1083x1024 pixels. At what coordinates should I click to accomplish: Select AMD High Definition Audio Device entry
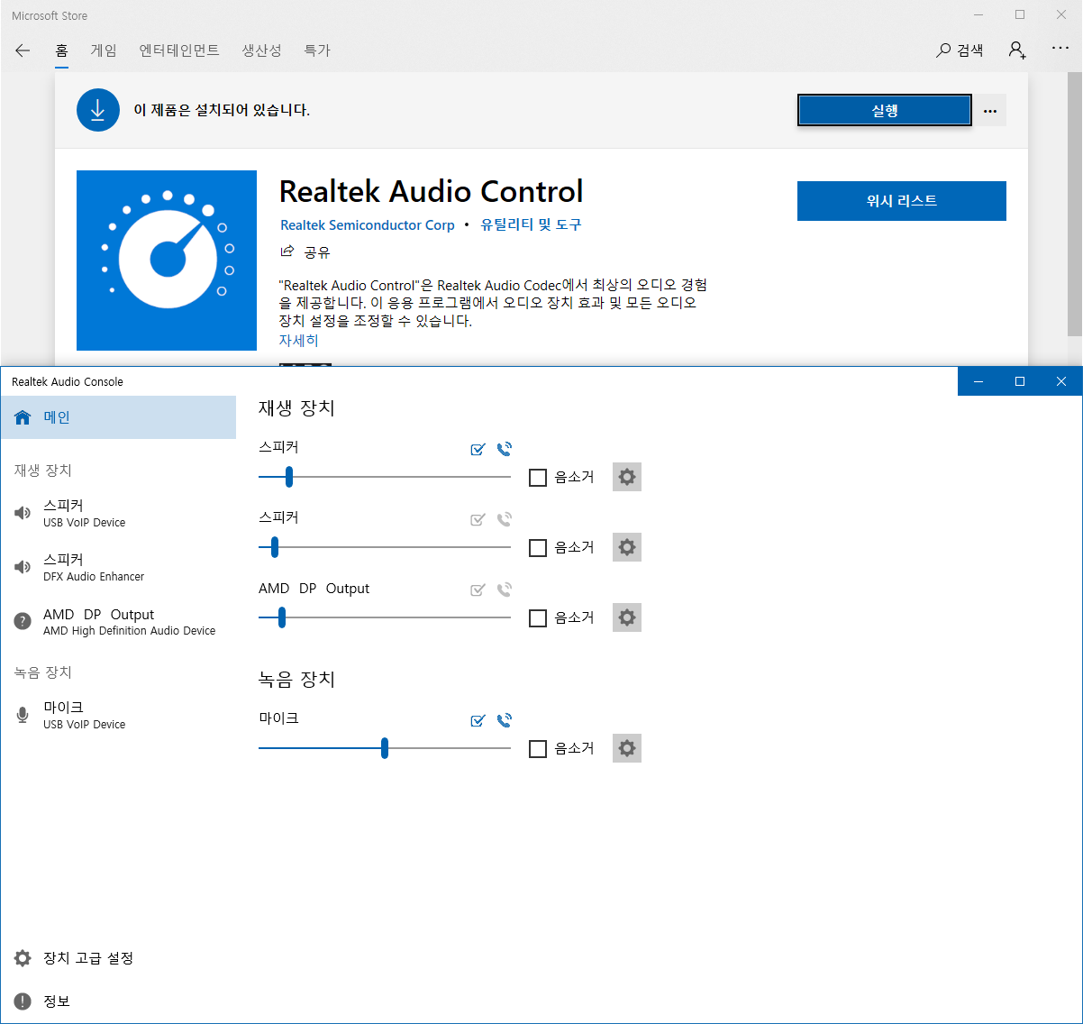(x=118, y=622)
